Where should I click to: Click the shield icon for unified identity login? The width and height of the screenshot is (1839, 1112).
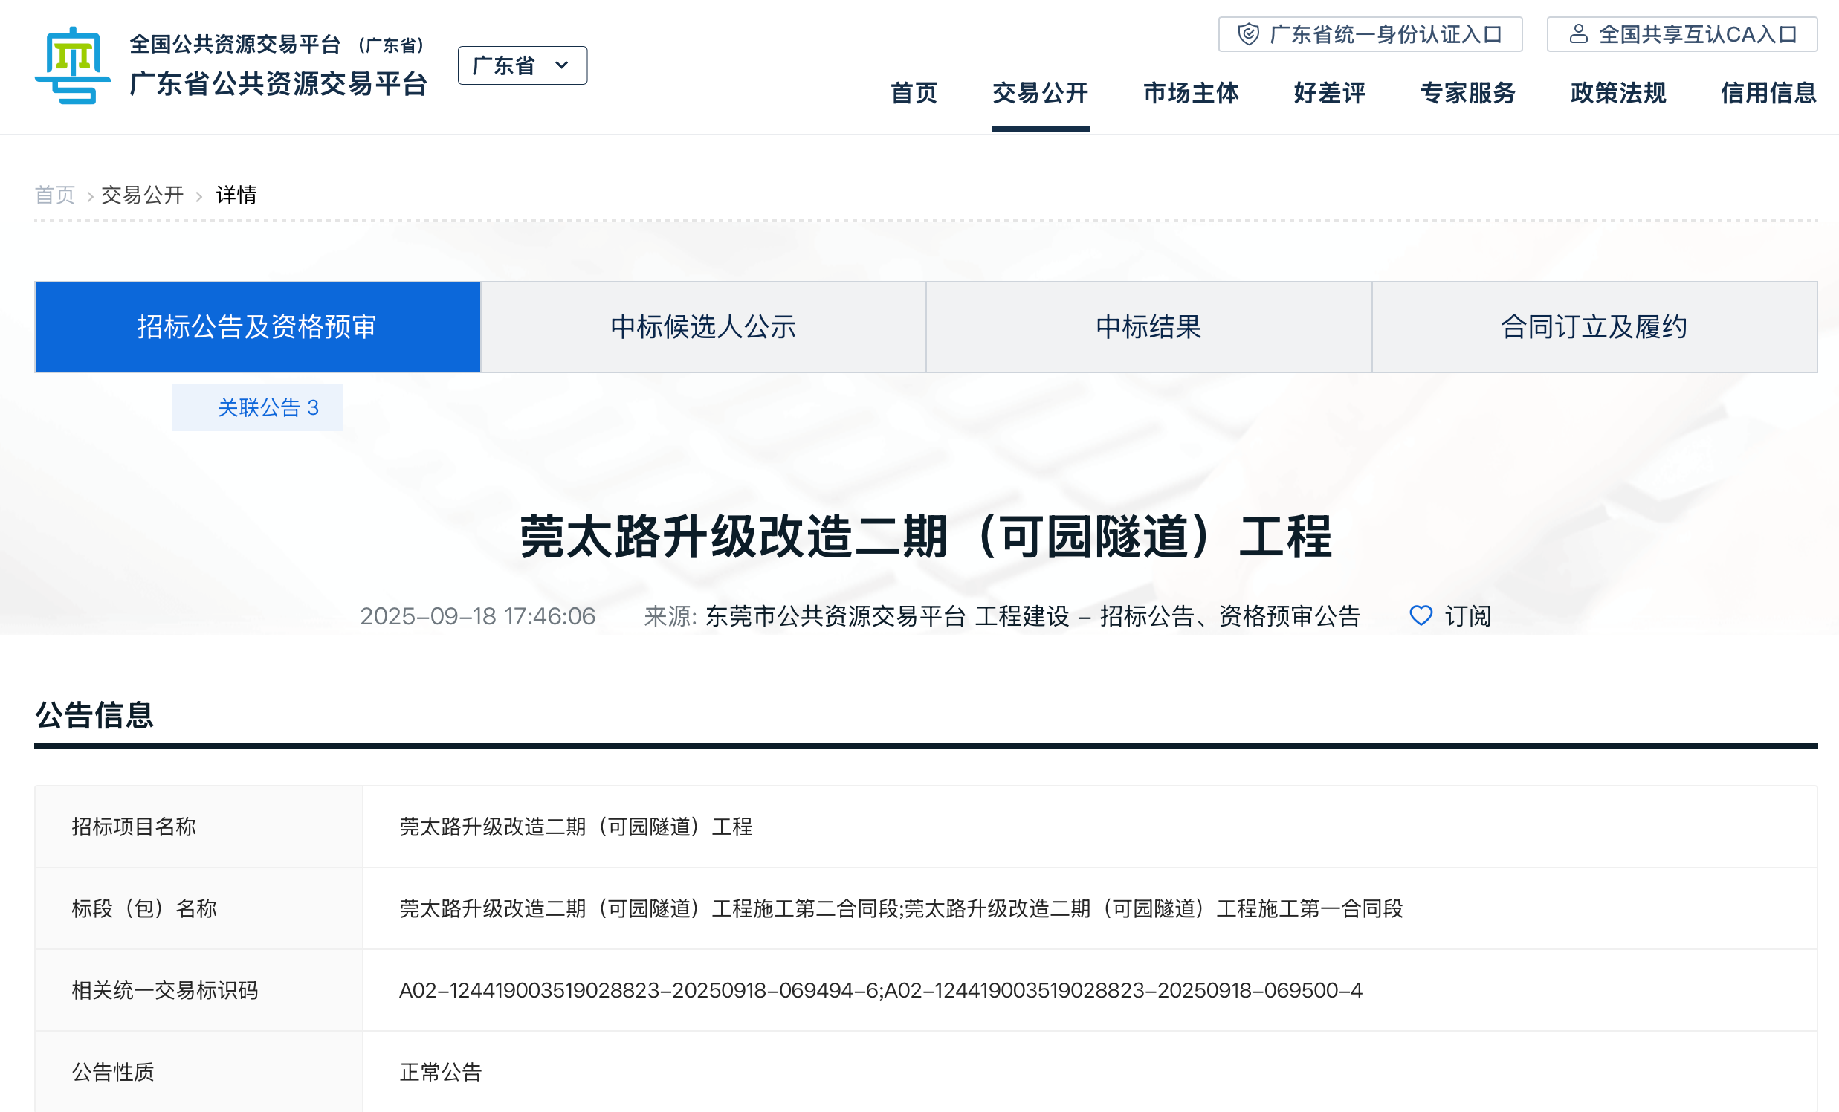1248,34
